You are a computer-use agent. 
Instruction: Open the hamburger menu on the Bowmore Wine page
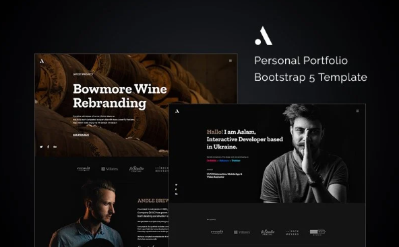(231, 61)
